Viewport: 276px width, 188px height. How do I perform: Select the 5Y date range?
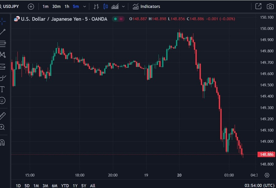(x=84, y=186)
